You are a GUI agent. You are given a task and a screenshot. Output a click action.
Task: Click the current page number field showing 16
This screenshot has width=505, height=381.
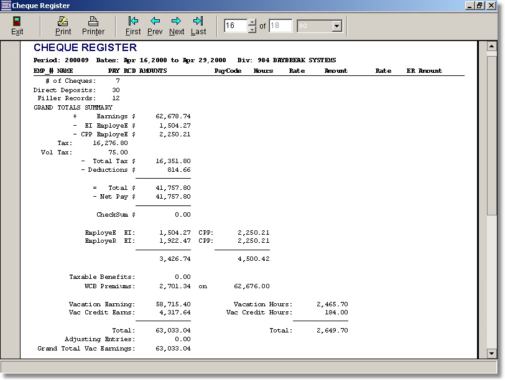pyautogui.click(x=236, y=26)
